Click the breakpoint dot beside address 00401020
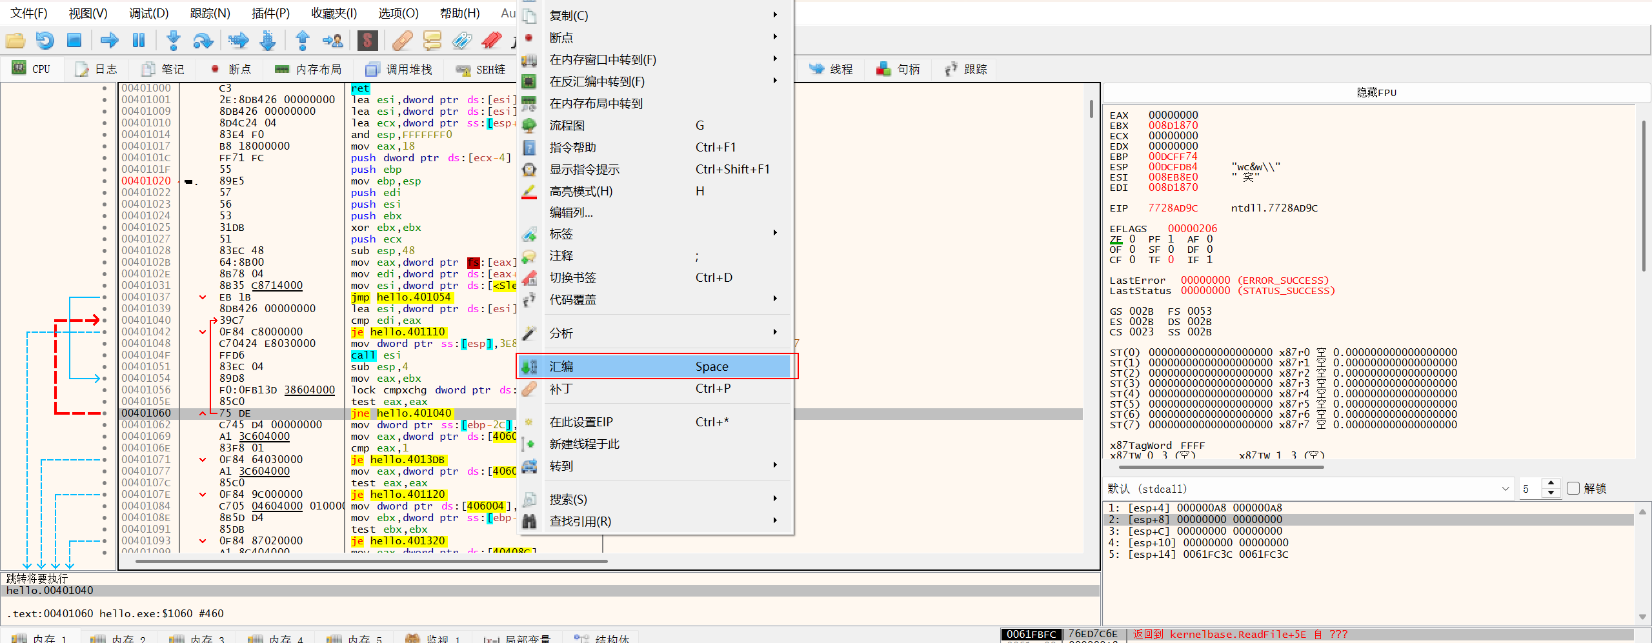1652x643 pixels. tap(105, 181)
